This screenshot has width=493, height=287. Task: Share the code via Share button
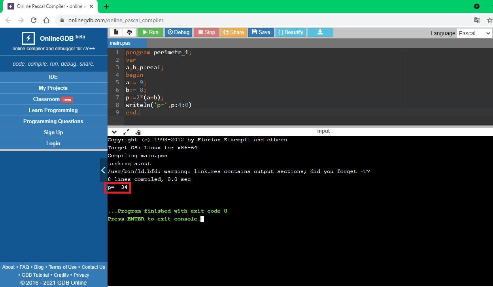click(x=234, y=32)
